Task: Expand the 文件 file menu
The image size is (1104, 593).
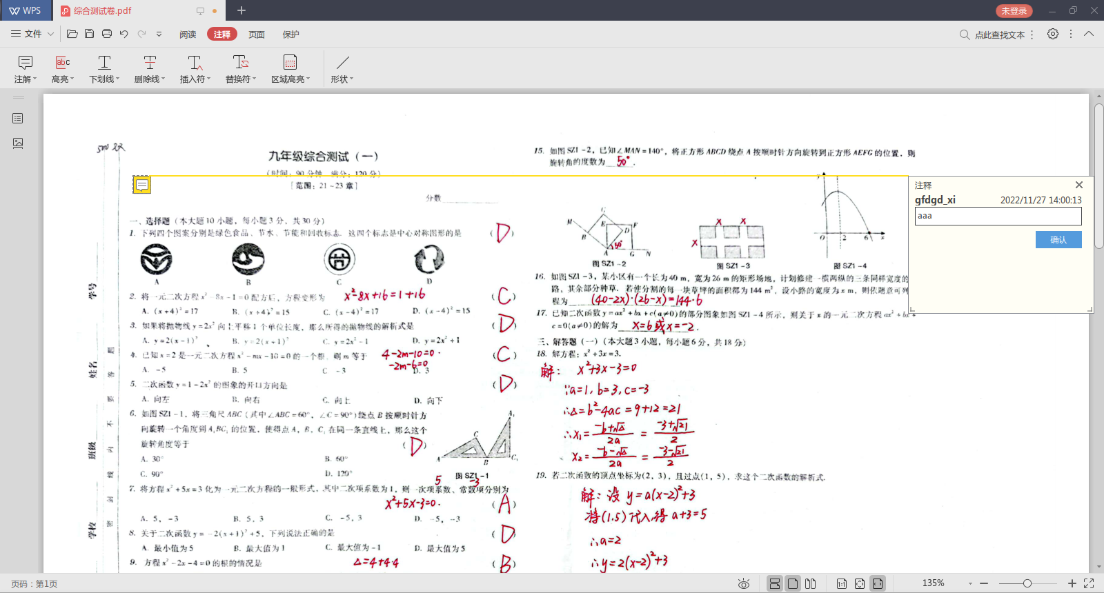Action: pyautogui.click(x=32, y=34)
